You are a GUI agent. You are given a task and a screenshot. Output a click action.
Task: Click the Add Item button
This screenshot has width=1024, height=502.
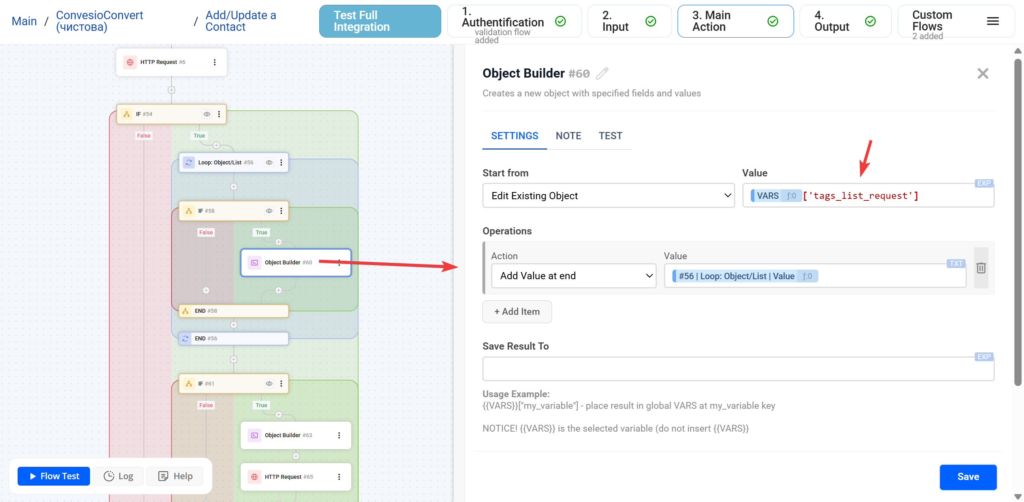517,312
